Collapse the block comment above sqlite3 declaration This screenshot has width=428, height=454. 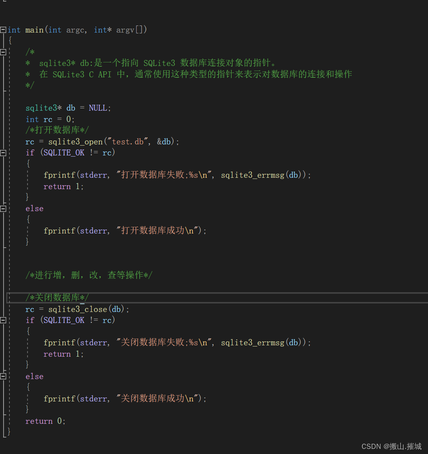click(x=3, y=51)
